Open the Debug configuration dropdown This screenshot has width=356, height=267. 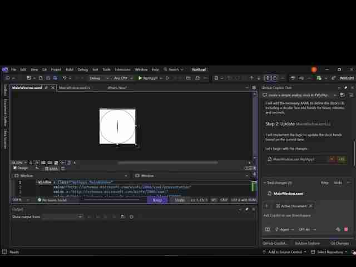tap(100, 78)
